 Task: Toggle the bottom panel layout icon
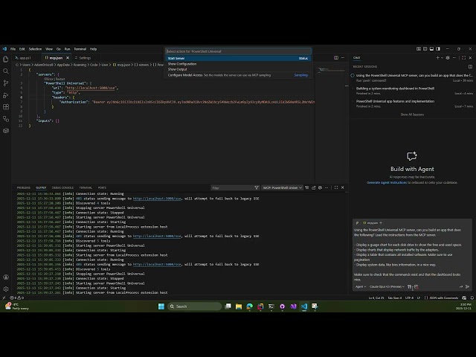431,49
